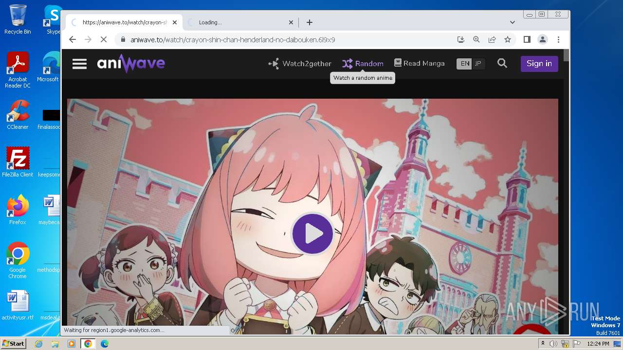Open Internet Explorer from taskbar
623x350 pixels.
39,344
